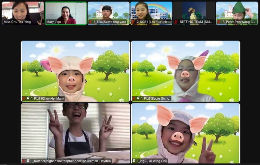Click muted mic icon on 3_Peter Pan tile
Viewport: 260px width, 165px height.
(x=219, y=22)
